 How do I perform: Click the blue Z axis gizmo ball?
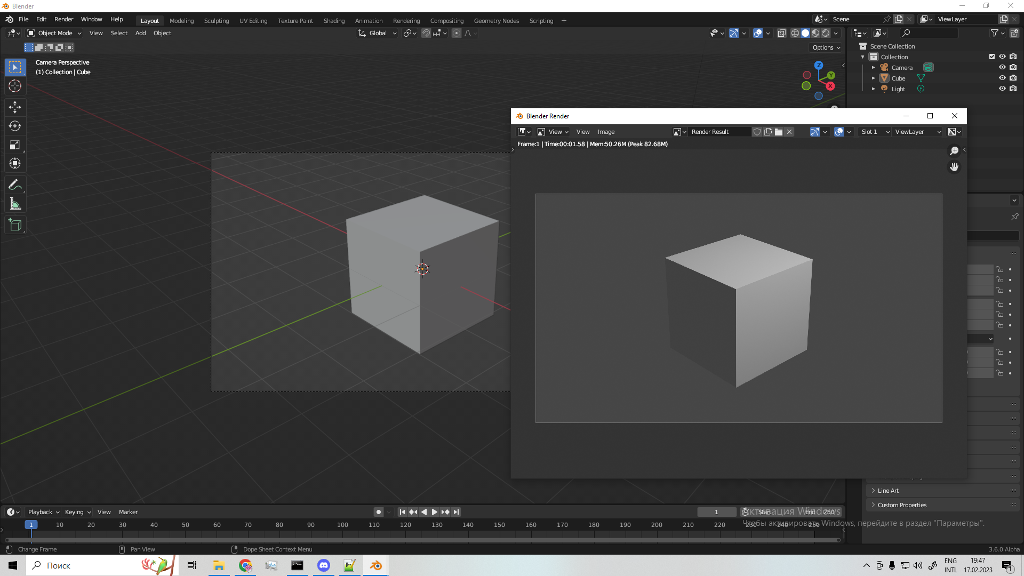(819, 65)
